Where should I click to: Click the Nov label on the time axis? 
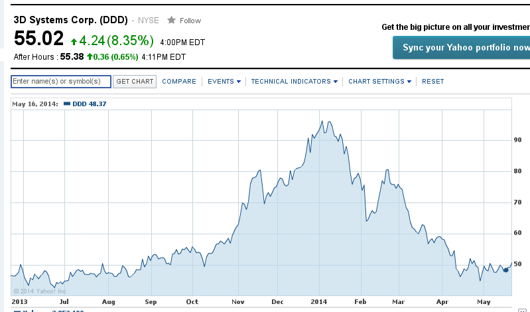click(x=238, y=301)
